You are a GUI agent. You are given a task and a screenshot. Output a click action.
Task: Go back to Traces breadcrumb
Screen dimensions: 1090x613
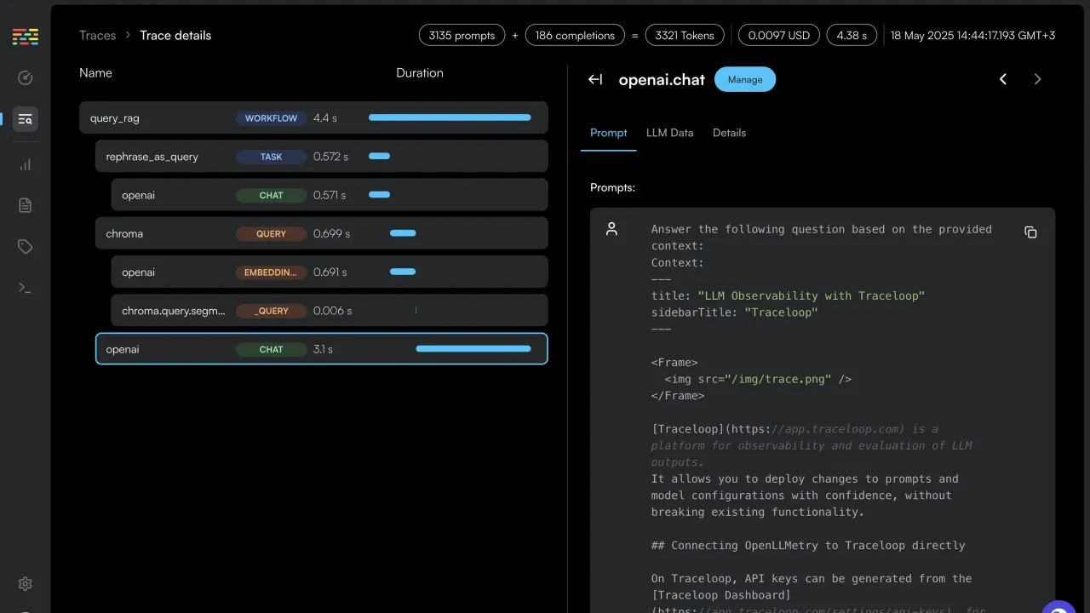tap(97, 35)
